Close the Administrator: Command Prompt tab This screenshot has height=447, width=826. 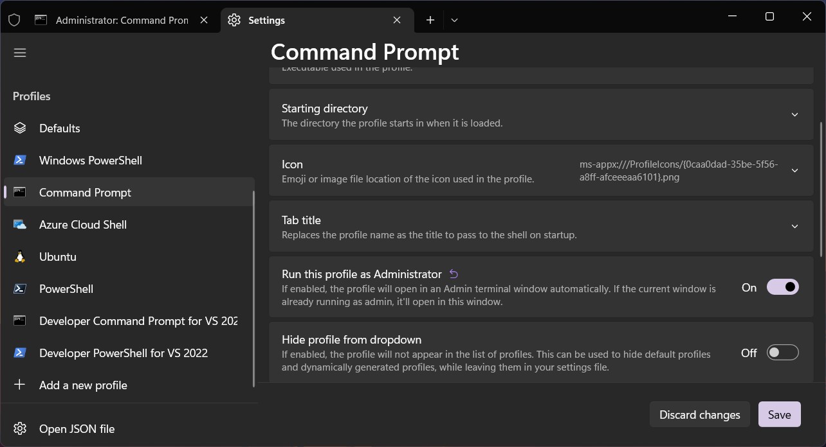click(204, 20)
